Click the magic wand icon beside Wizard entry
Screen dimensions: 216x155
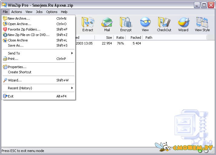click(5, 80)
